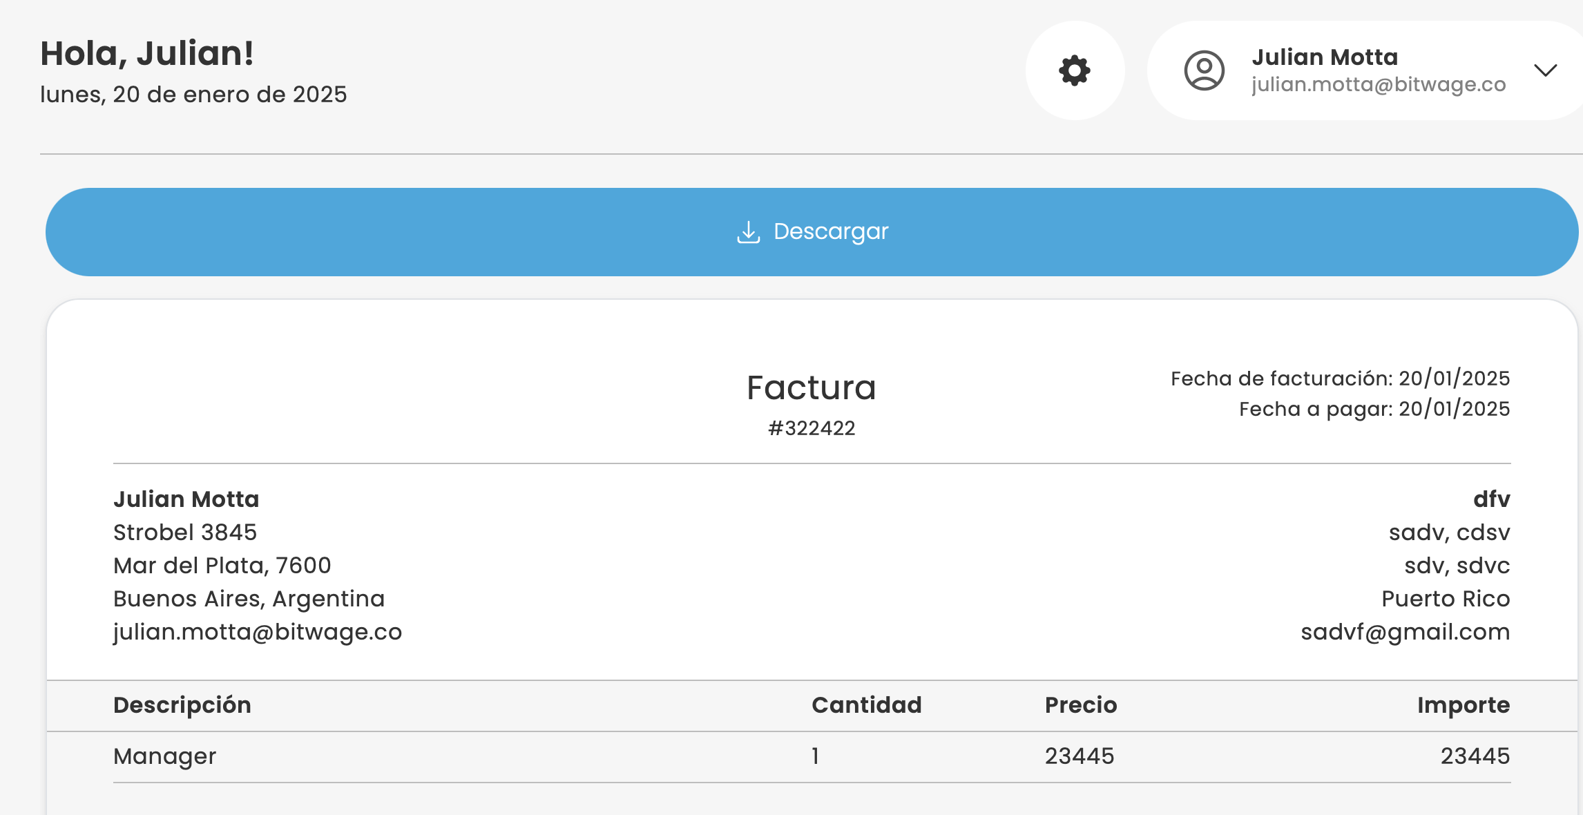Click the Fecha de facturación date text

point(1339,378)
